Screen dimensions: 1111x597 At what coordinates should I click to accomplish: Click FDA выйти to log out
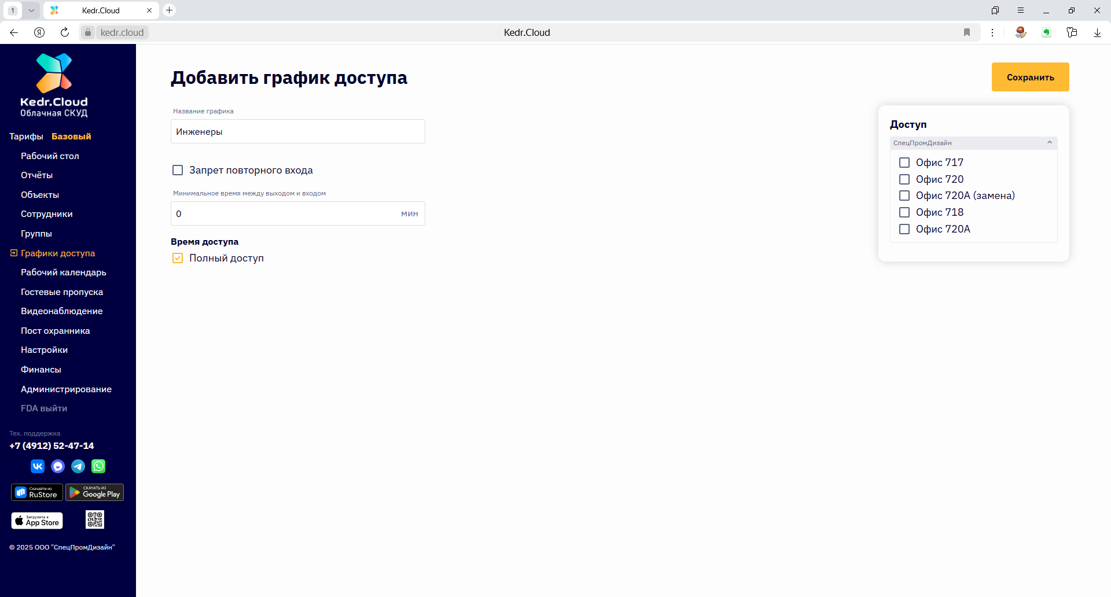click(44, 408)
